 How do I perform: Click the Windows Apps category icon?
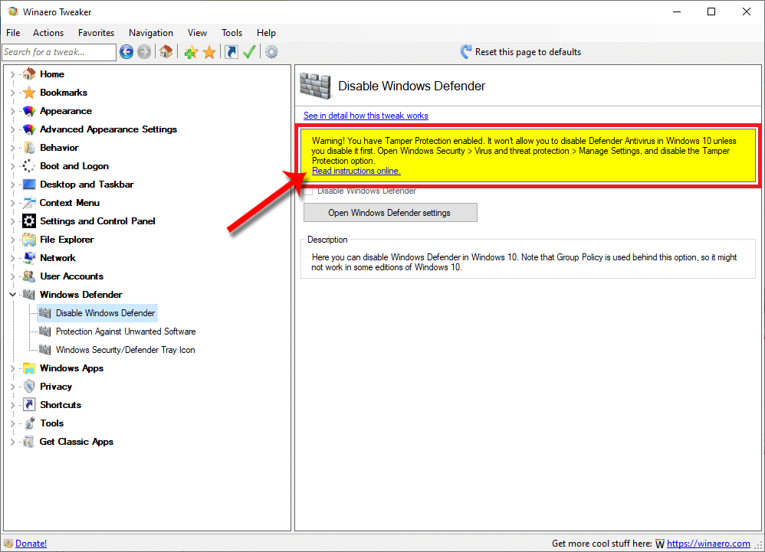[29, 368]
